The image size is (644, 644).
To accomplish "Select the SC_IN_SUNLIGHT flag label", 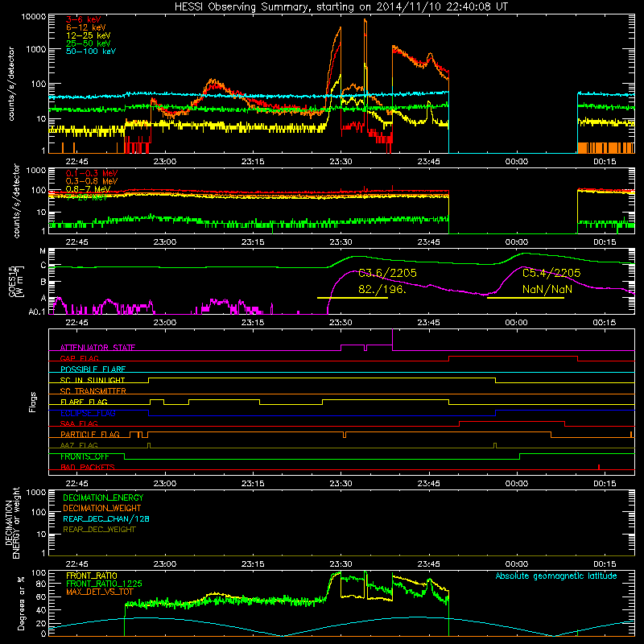I will (93, 380).
